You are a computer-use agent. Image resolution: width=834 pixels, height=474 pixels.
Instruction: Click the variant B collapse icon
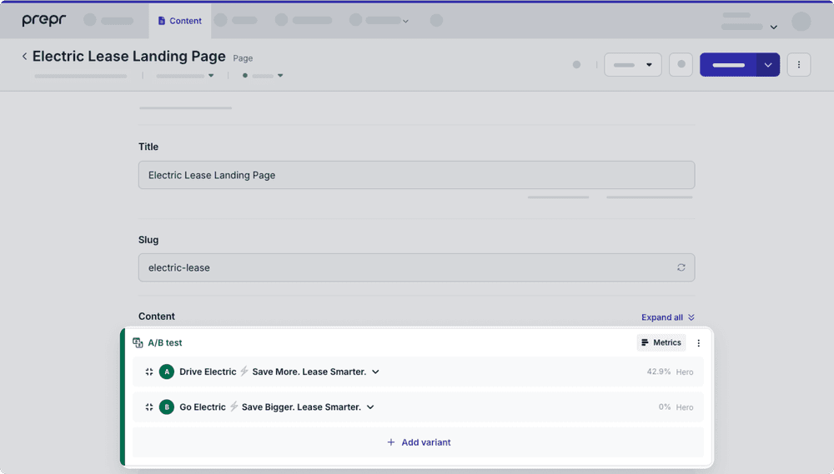tap(149, 407)
